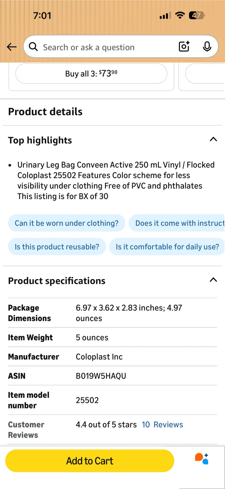The image size is (225, 489).
Task: Tap the microphone voice search icon
Action: pyautogui.click(x=207, y=47)
